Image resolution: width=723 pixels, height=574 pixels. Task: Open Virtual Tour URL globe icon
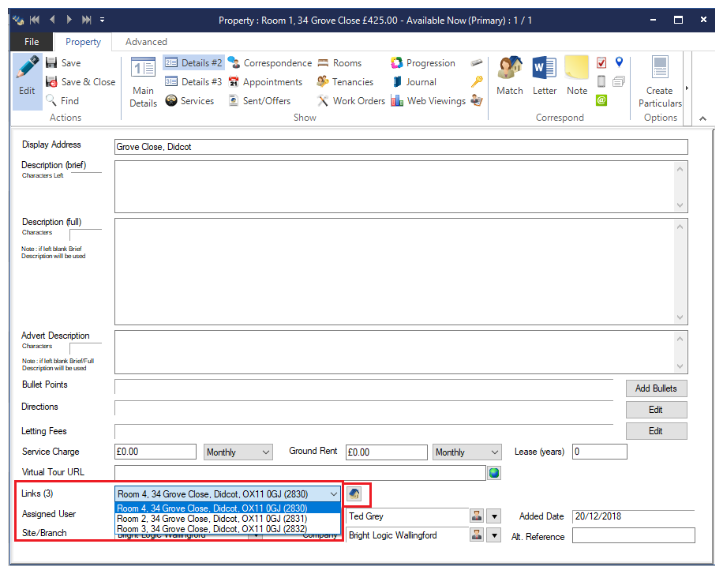[494, 473]
